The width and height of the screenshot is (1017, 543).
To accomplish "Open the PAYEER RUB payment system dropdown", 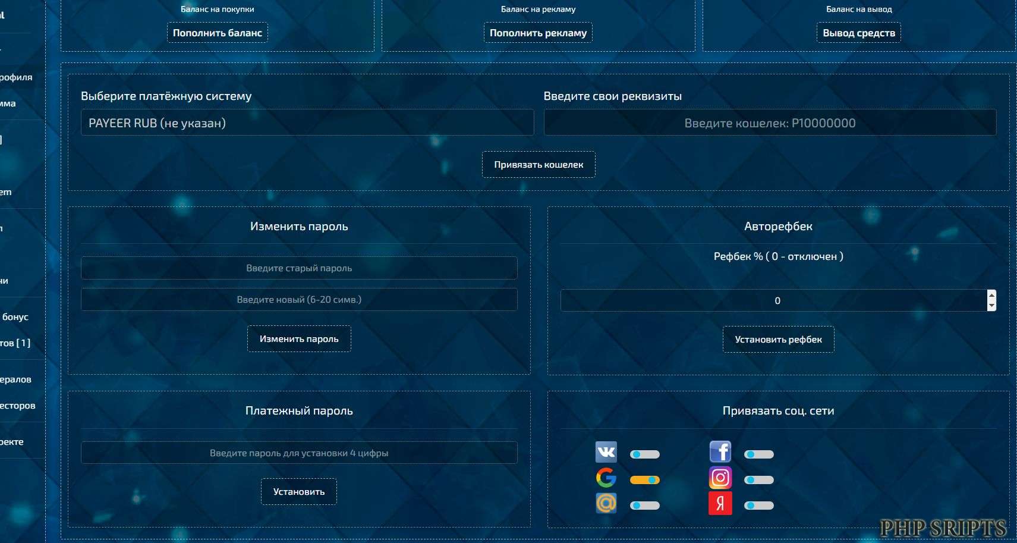I will [307, 123].
